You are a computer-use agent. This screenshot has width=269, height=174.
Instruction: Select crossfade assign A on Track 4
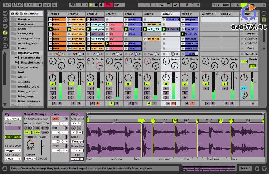(x=111, y=103)
